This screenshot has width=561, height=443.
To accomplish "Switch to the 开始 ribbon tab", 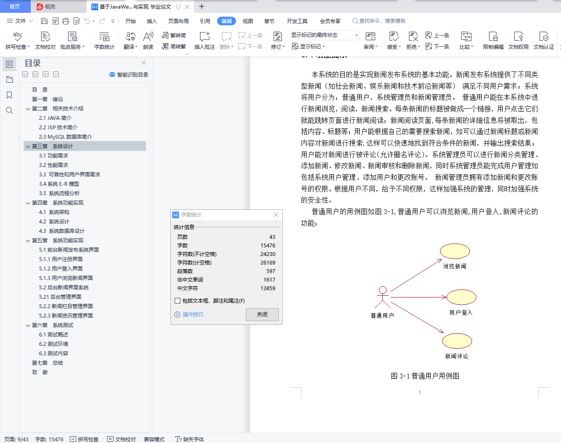I will pyautogui.click(x=131, y=21).
